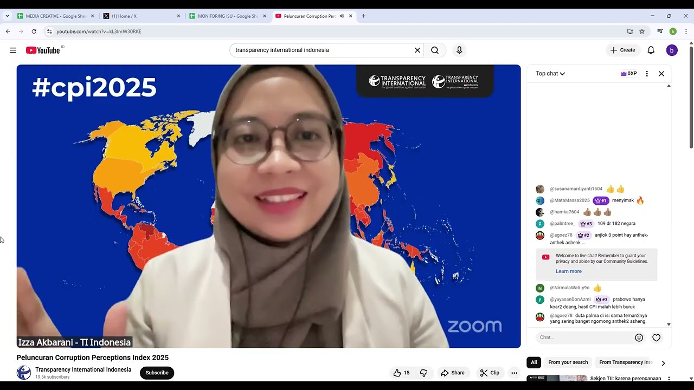Open the YouTube guide hamburger menu
The image size is (694, 390).
13,50
